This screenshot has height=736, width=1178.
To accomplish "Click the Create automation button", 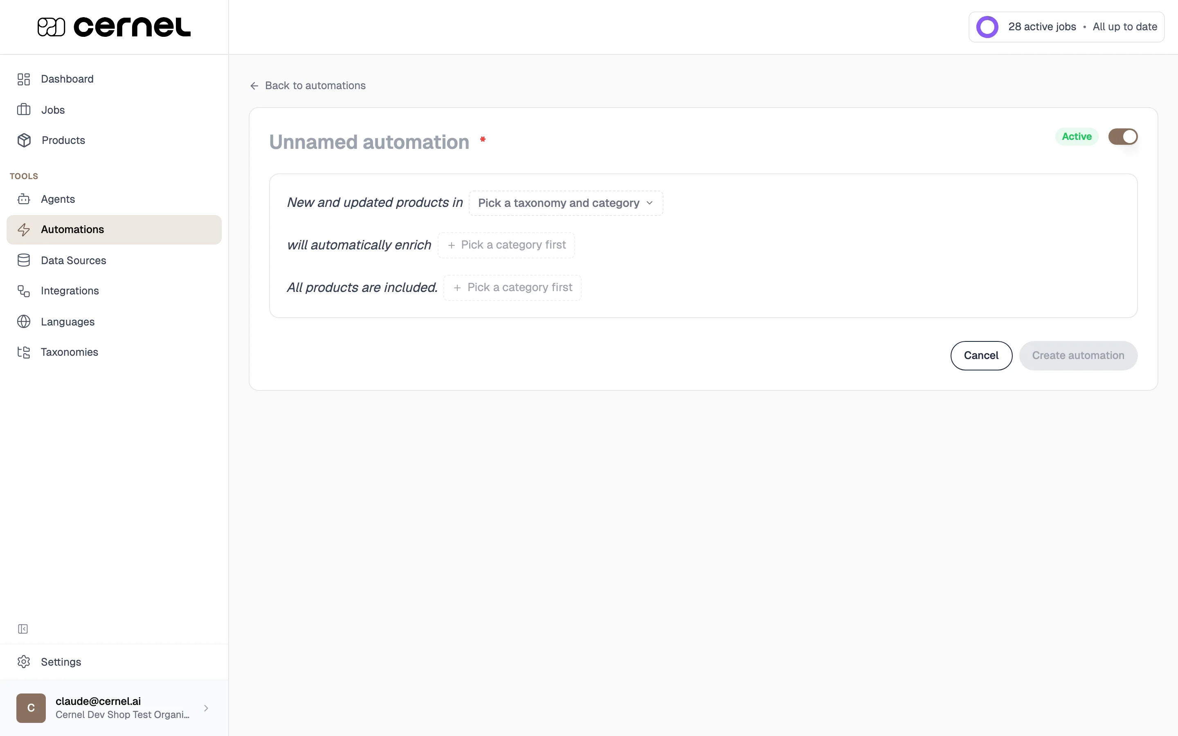I will (x=1078, y=355).
